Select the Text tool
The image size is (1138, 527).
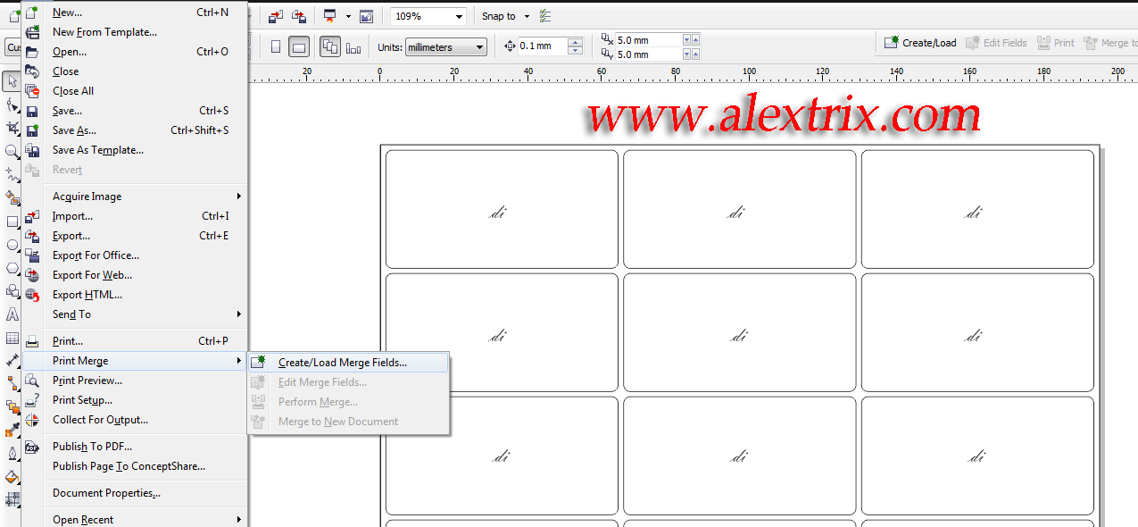click(x=12, y=314)
